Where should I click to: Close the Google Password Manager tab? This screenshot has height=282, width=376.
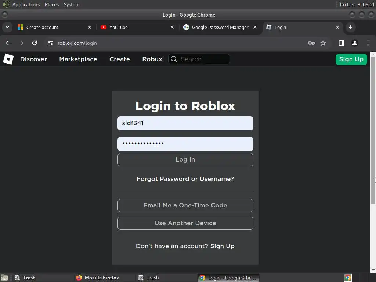[255, 27]
